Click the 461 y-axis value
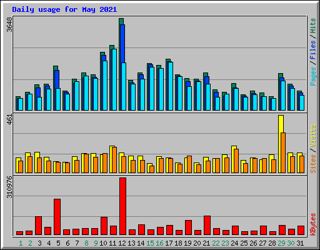Viewport: 320px width, 250px height. (x=9, y=119)
